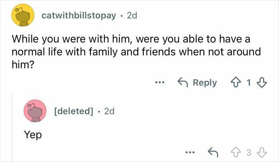Click the vote score of 1
Image resolution: width=279 pixels, height=162 pixels.
249,83
